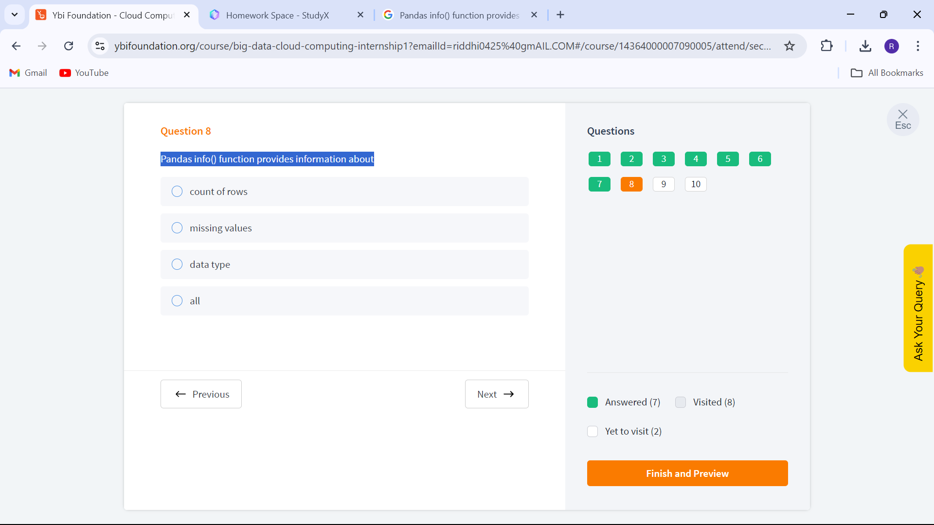Go to the Previous question

[201, 394]
